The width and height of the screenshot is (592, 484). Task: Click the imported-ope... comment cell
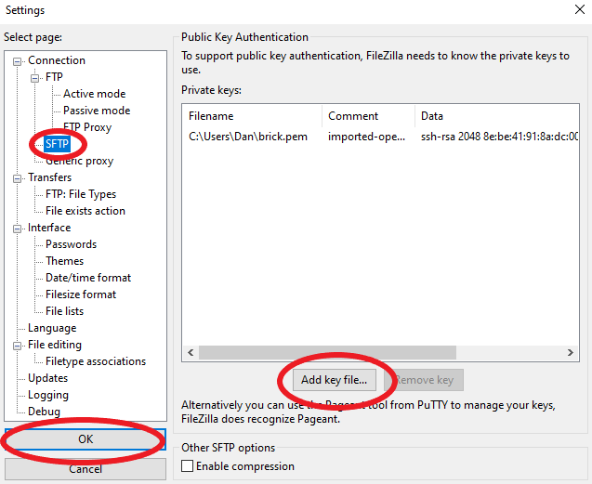[366, 137]
